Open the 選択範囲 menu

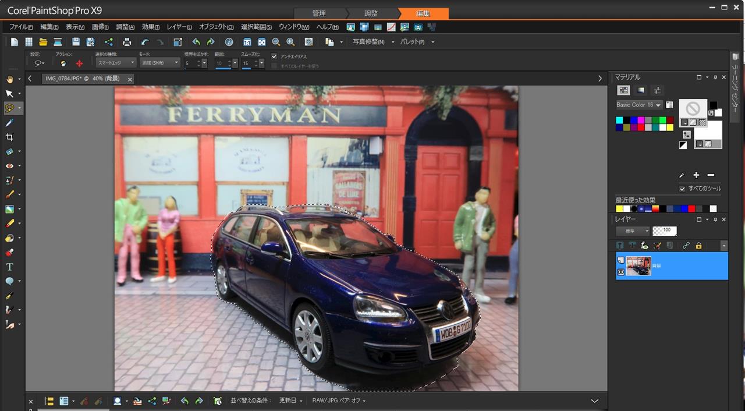[257, 27]
